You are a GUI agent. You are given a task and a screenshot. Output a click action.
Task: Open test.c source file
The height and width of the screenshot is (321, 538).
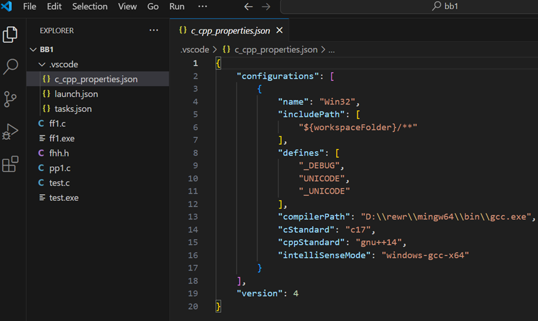click(x=98, y=183)
